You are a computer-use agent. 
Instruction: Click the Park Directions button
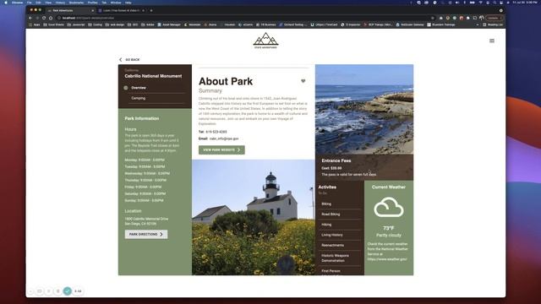(146, 235)
